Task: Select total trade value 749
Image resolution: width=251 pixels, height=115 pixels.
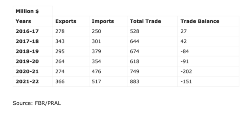Action: click(x=135, y=72)
